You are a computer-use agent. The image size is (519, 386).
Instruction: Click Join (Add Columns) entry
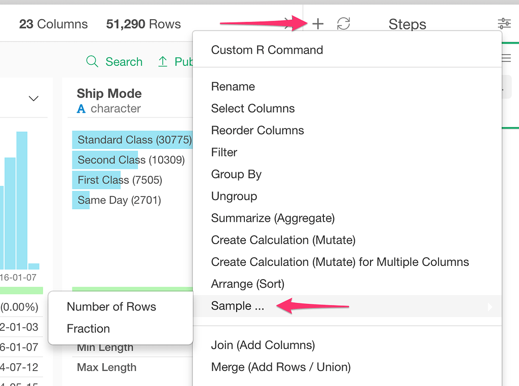click(x=263, y=345)
